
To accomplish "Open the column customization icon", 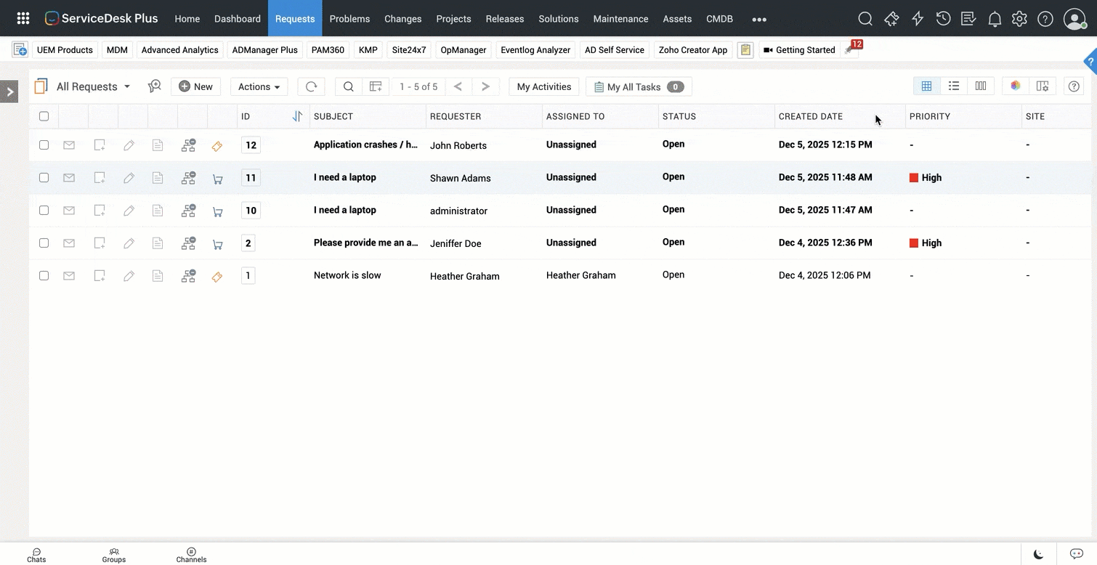I will click(x=1043, y=86).
